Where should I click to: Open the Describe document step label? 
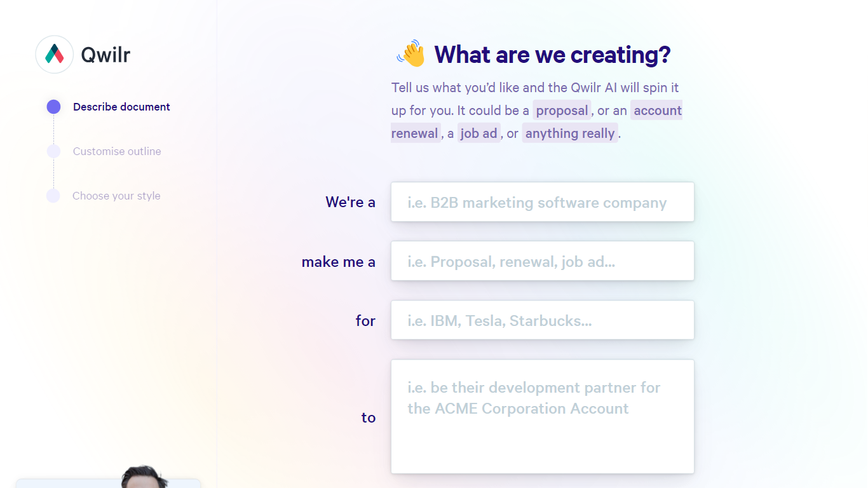coord(121,107)
